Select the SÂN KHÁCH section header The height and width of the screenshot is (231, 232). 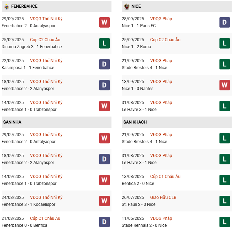[x=135, y=122]
